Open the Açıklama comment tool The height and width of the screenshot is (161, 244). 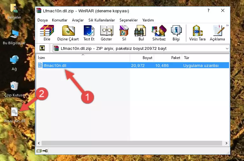tap(217, 33)
